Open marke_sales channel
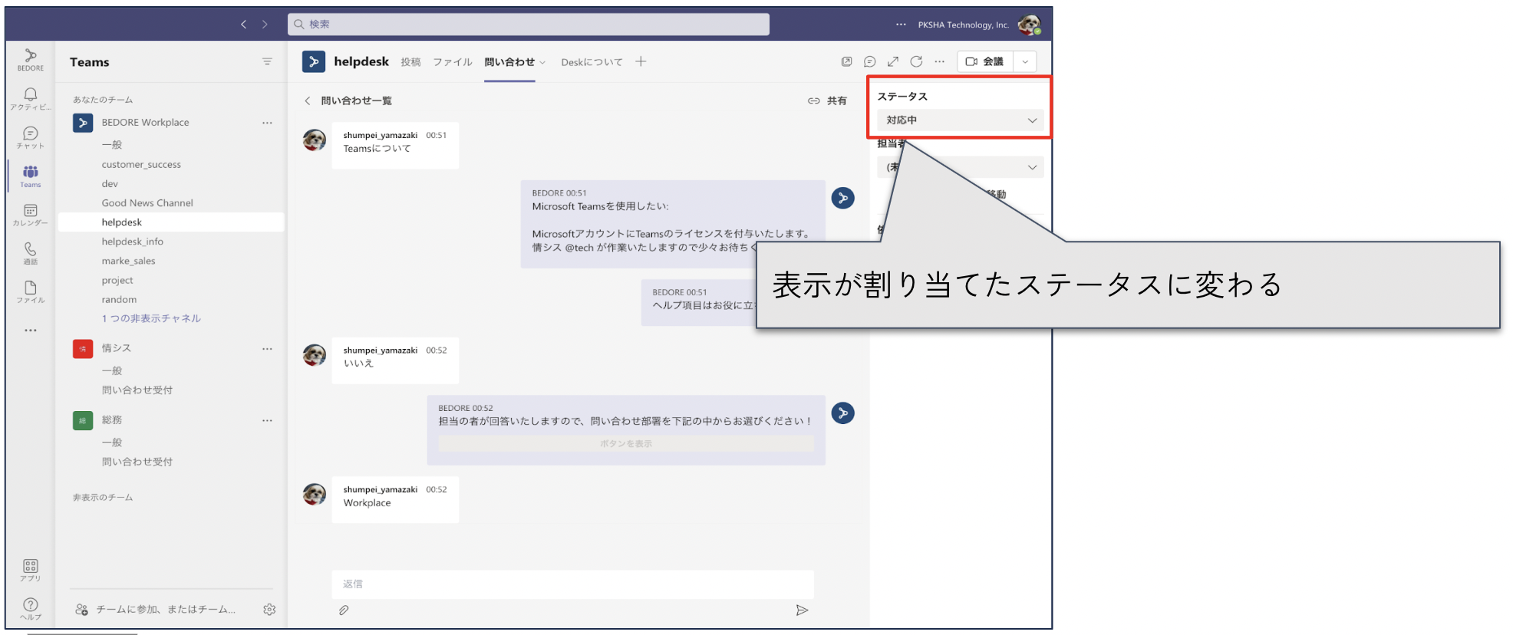 pos(128,261)
